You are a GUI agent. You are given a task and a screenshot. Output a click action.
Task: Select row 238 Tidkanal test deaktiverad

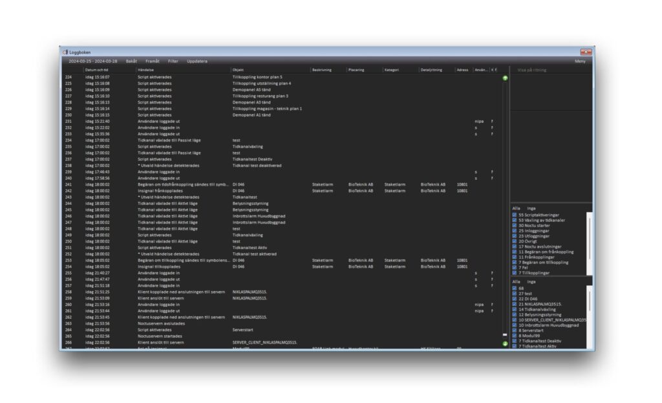click(283, 166)
